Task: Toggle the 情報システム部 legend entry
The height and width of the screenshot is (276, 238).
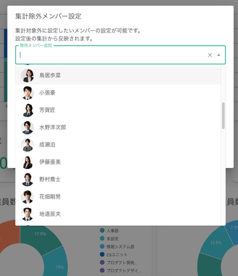Action: (x=117, y=247)
